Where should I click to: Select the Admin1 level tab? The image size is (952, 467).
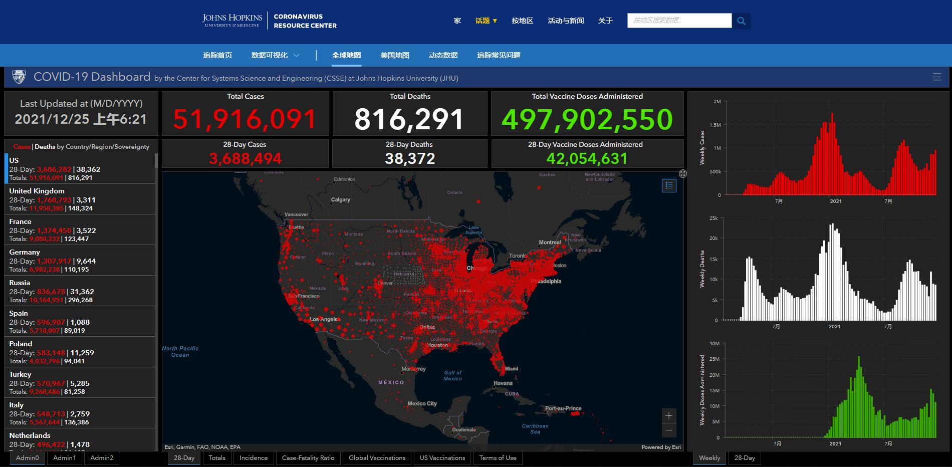coord(65,458)
